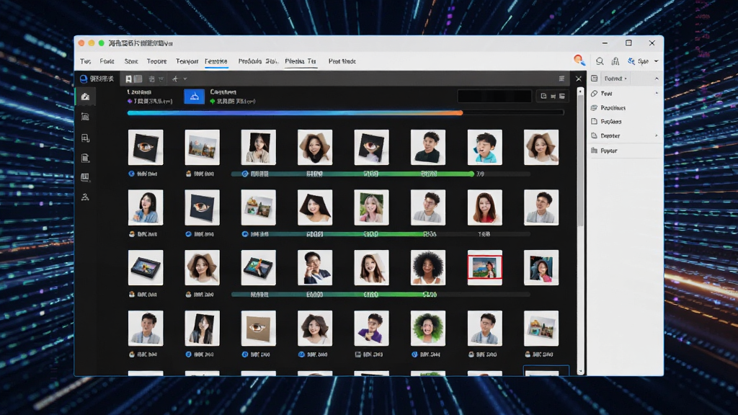Click the bookmark icon in dark toolbar
738x415 pixels.
[128, 79]
